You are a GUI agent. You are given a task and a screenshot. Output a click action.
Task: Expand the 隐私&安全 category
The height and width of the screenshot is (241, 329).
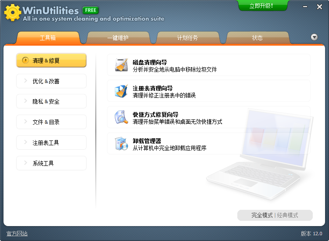[51, 101]
